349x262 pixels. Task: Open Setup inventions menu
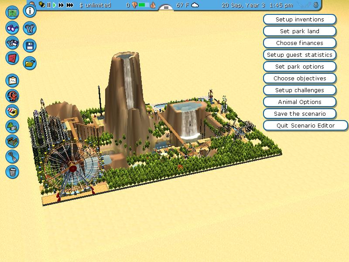tap(300, 19)
